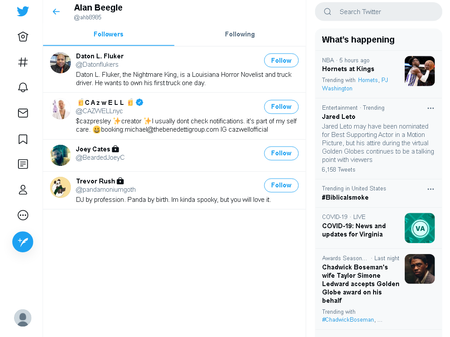Open the Lists icon in sidebar

[x=23, y=164]
